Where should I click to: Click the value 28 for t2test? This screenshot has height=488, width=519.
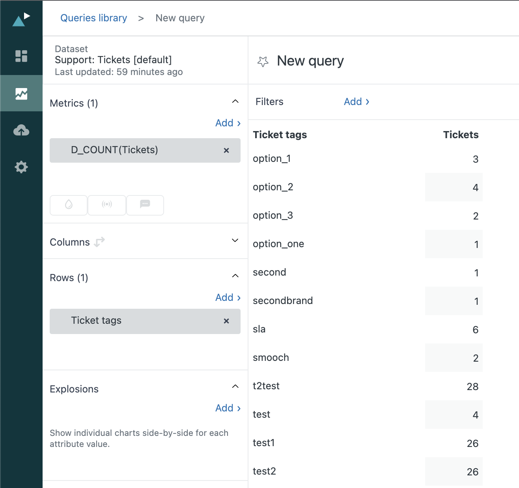[472, 387]
